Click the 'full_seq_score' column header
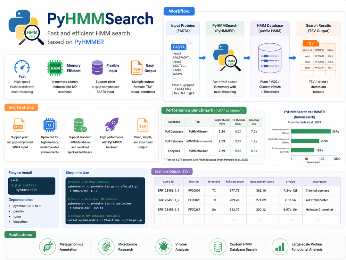This screenshot has width=346, height=260. pos(235,181)
